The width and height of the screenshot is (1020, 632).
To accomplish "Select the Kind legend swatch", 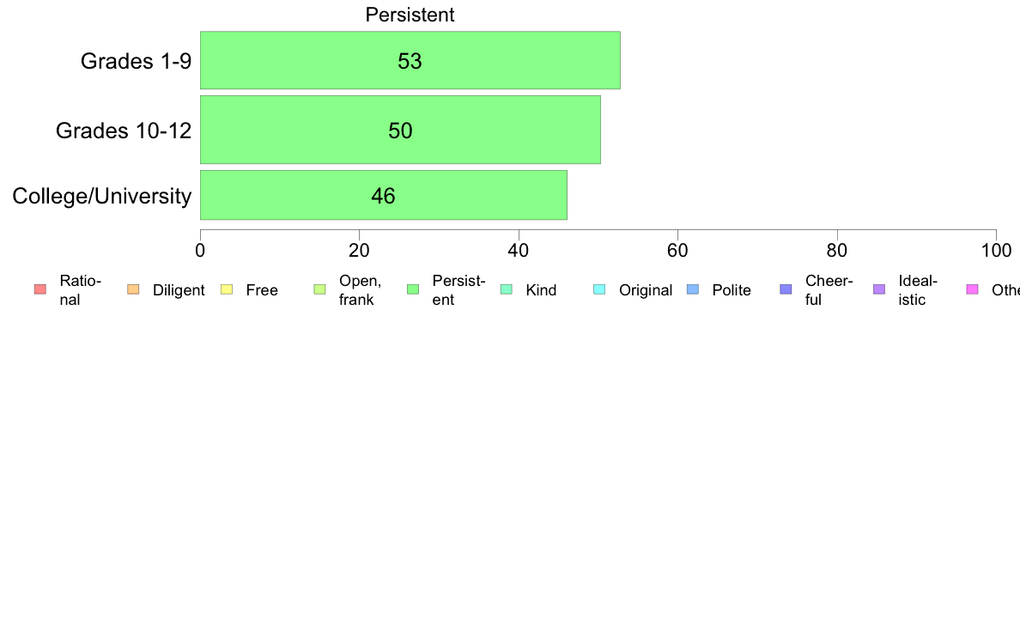I will point(506,289).
